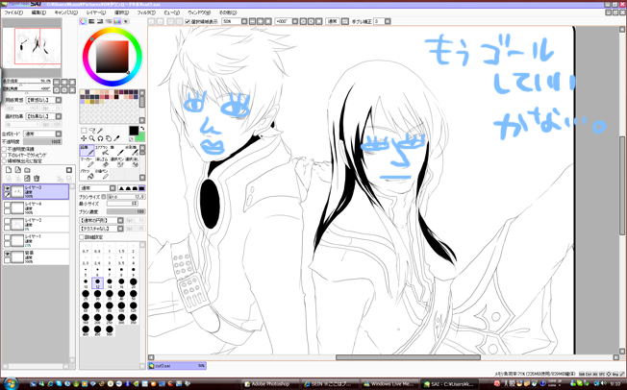Screen dimensions: 627x390
Task: Adjust the ブラシ濃度 density slider
Action: tap(126, 211)
